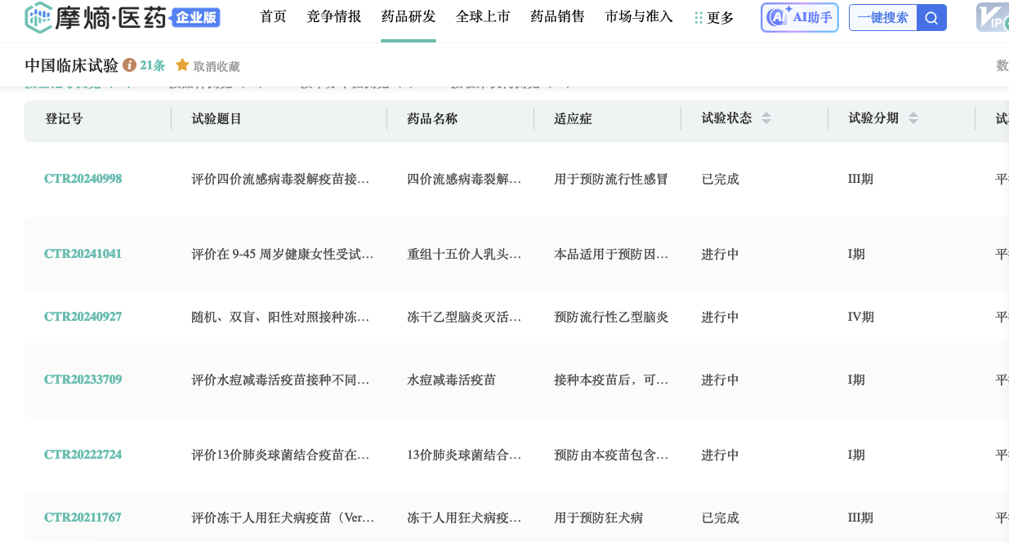This screenshot has width=1009, height=542.
Task: Click the info icon beside 中国临床试验
Action: coord(129,65)
